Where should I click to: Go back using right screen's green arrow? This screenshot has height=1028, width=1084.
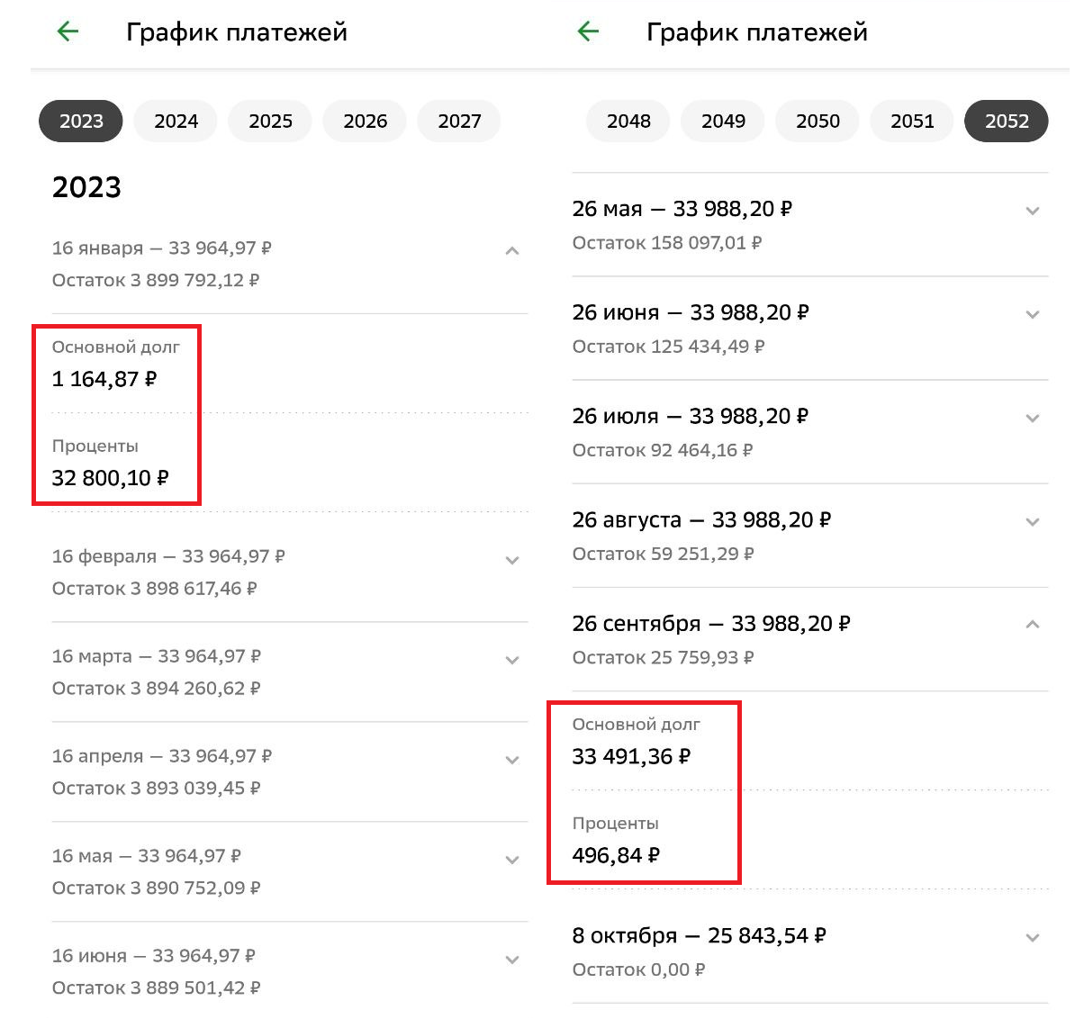pyautogui.click(x=588, y=32)
